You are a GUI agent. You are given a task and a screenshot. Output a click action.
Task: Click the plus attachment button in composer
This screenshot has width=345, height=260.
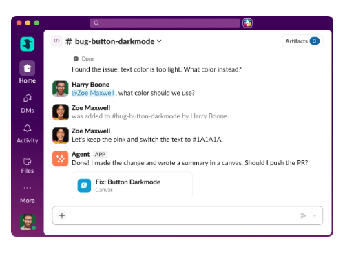62,215
